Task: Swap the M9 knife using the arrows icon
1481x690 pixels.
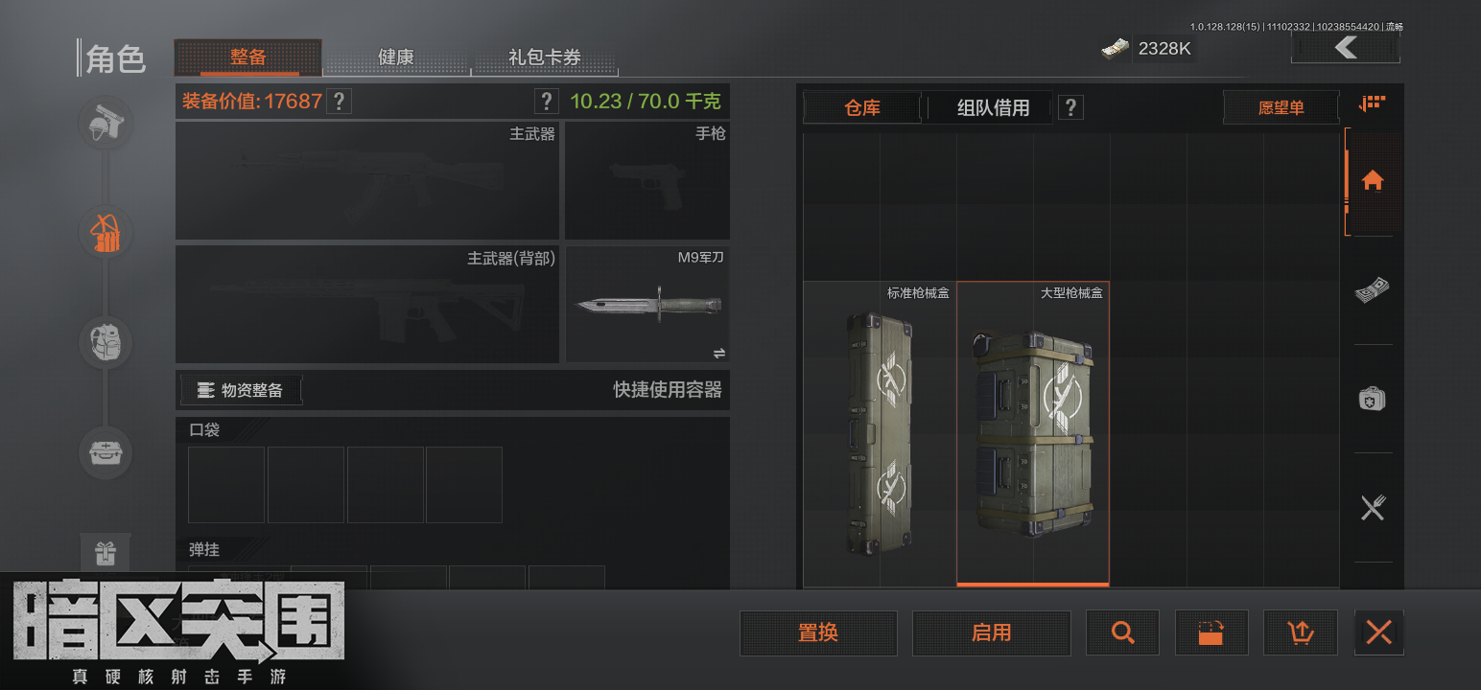Action: coord(719,353)
